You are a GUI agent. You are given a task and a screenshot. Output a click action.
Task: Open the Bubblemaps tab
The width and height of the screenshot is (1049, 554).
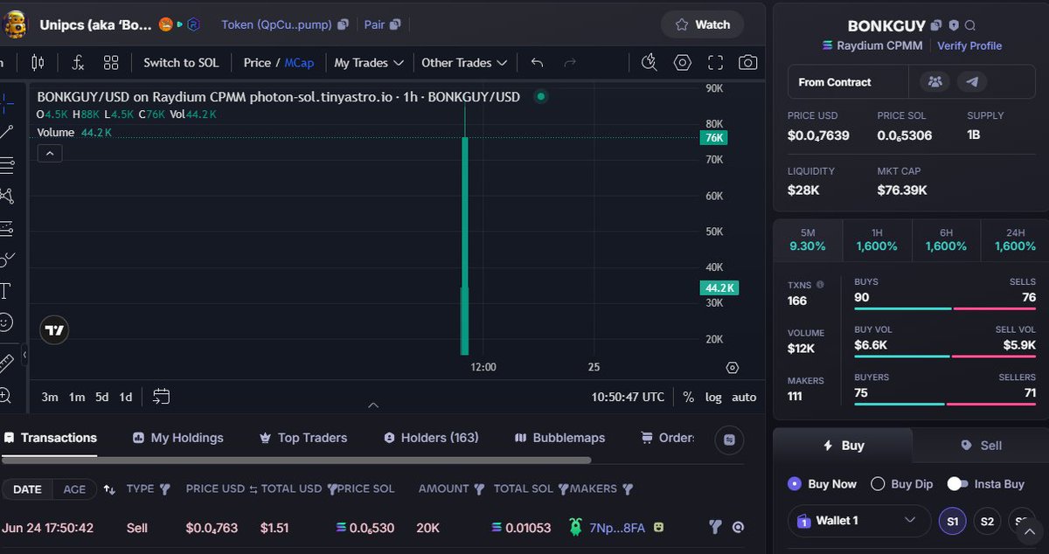click(x=559, y=438)
